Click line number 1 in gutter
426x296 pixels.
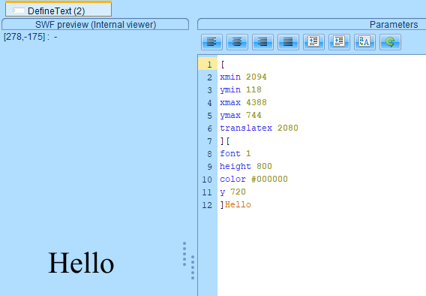[209, 65]
